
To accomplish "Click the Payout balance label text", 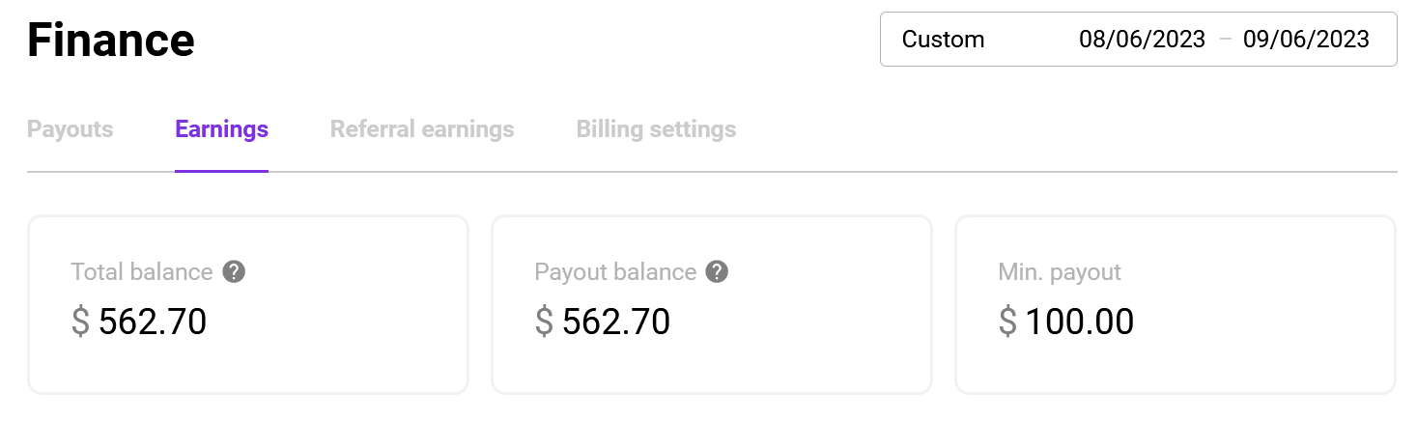I will click(615, 272).
